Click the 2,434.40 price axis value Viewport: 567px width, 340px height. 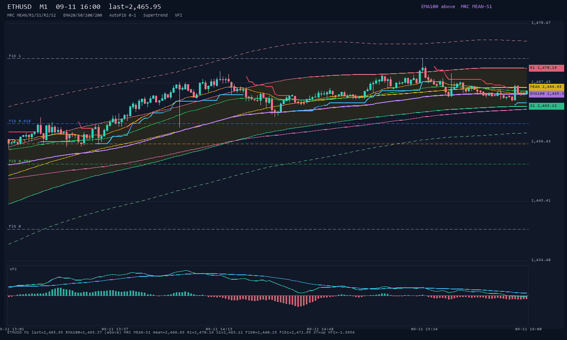[x=541, y=260]
